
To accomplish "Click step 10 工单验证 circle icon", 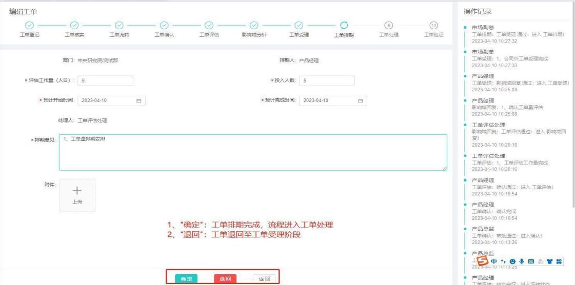I will tap(434, 25).
